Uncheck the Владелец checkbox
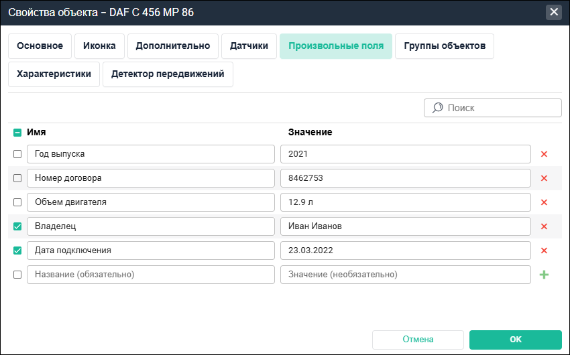Image resolution: width=570 pixels, height=355 pixels. (x=17, y=226)
